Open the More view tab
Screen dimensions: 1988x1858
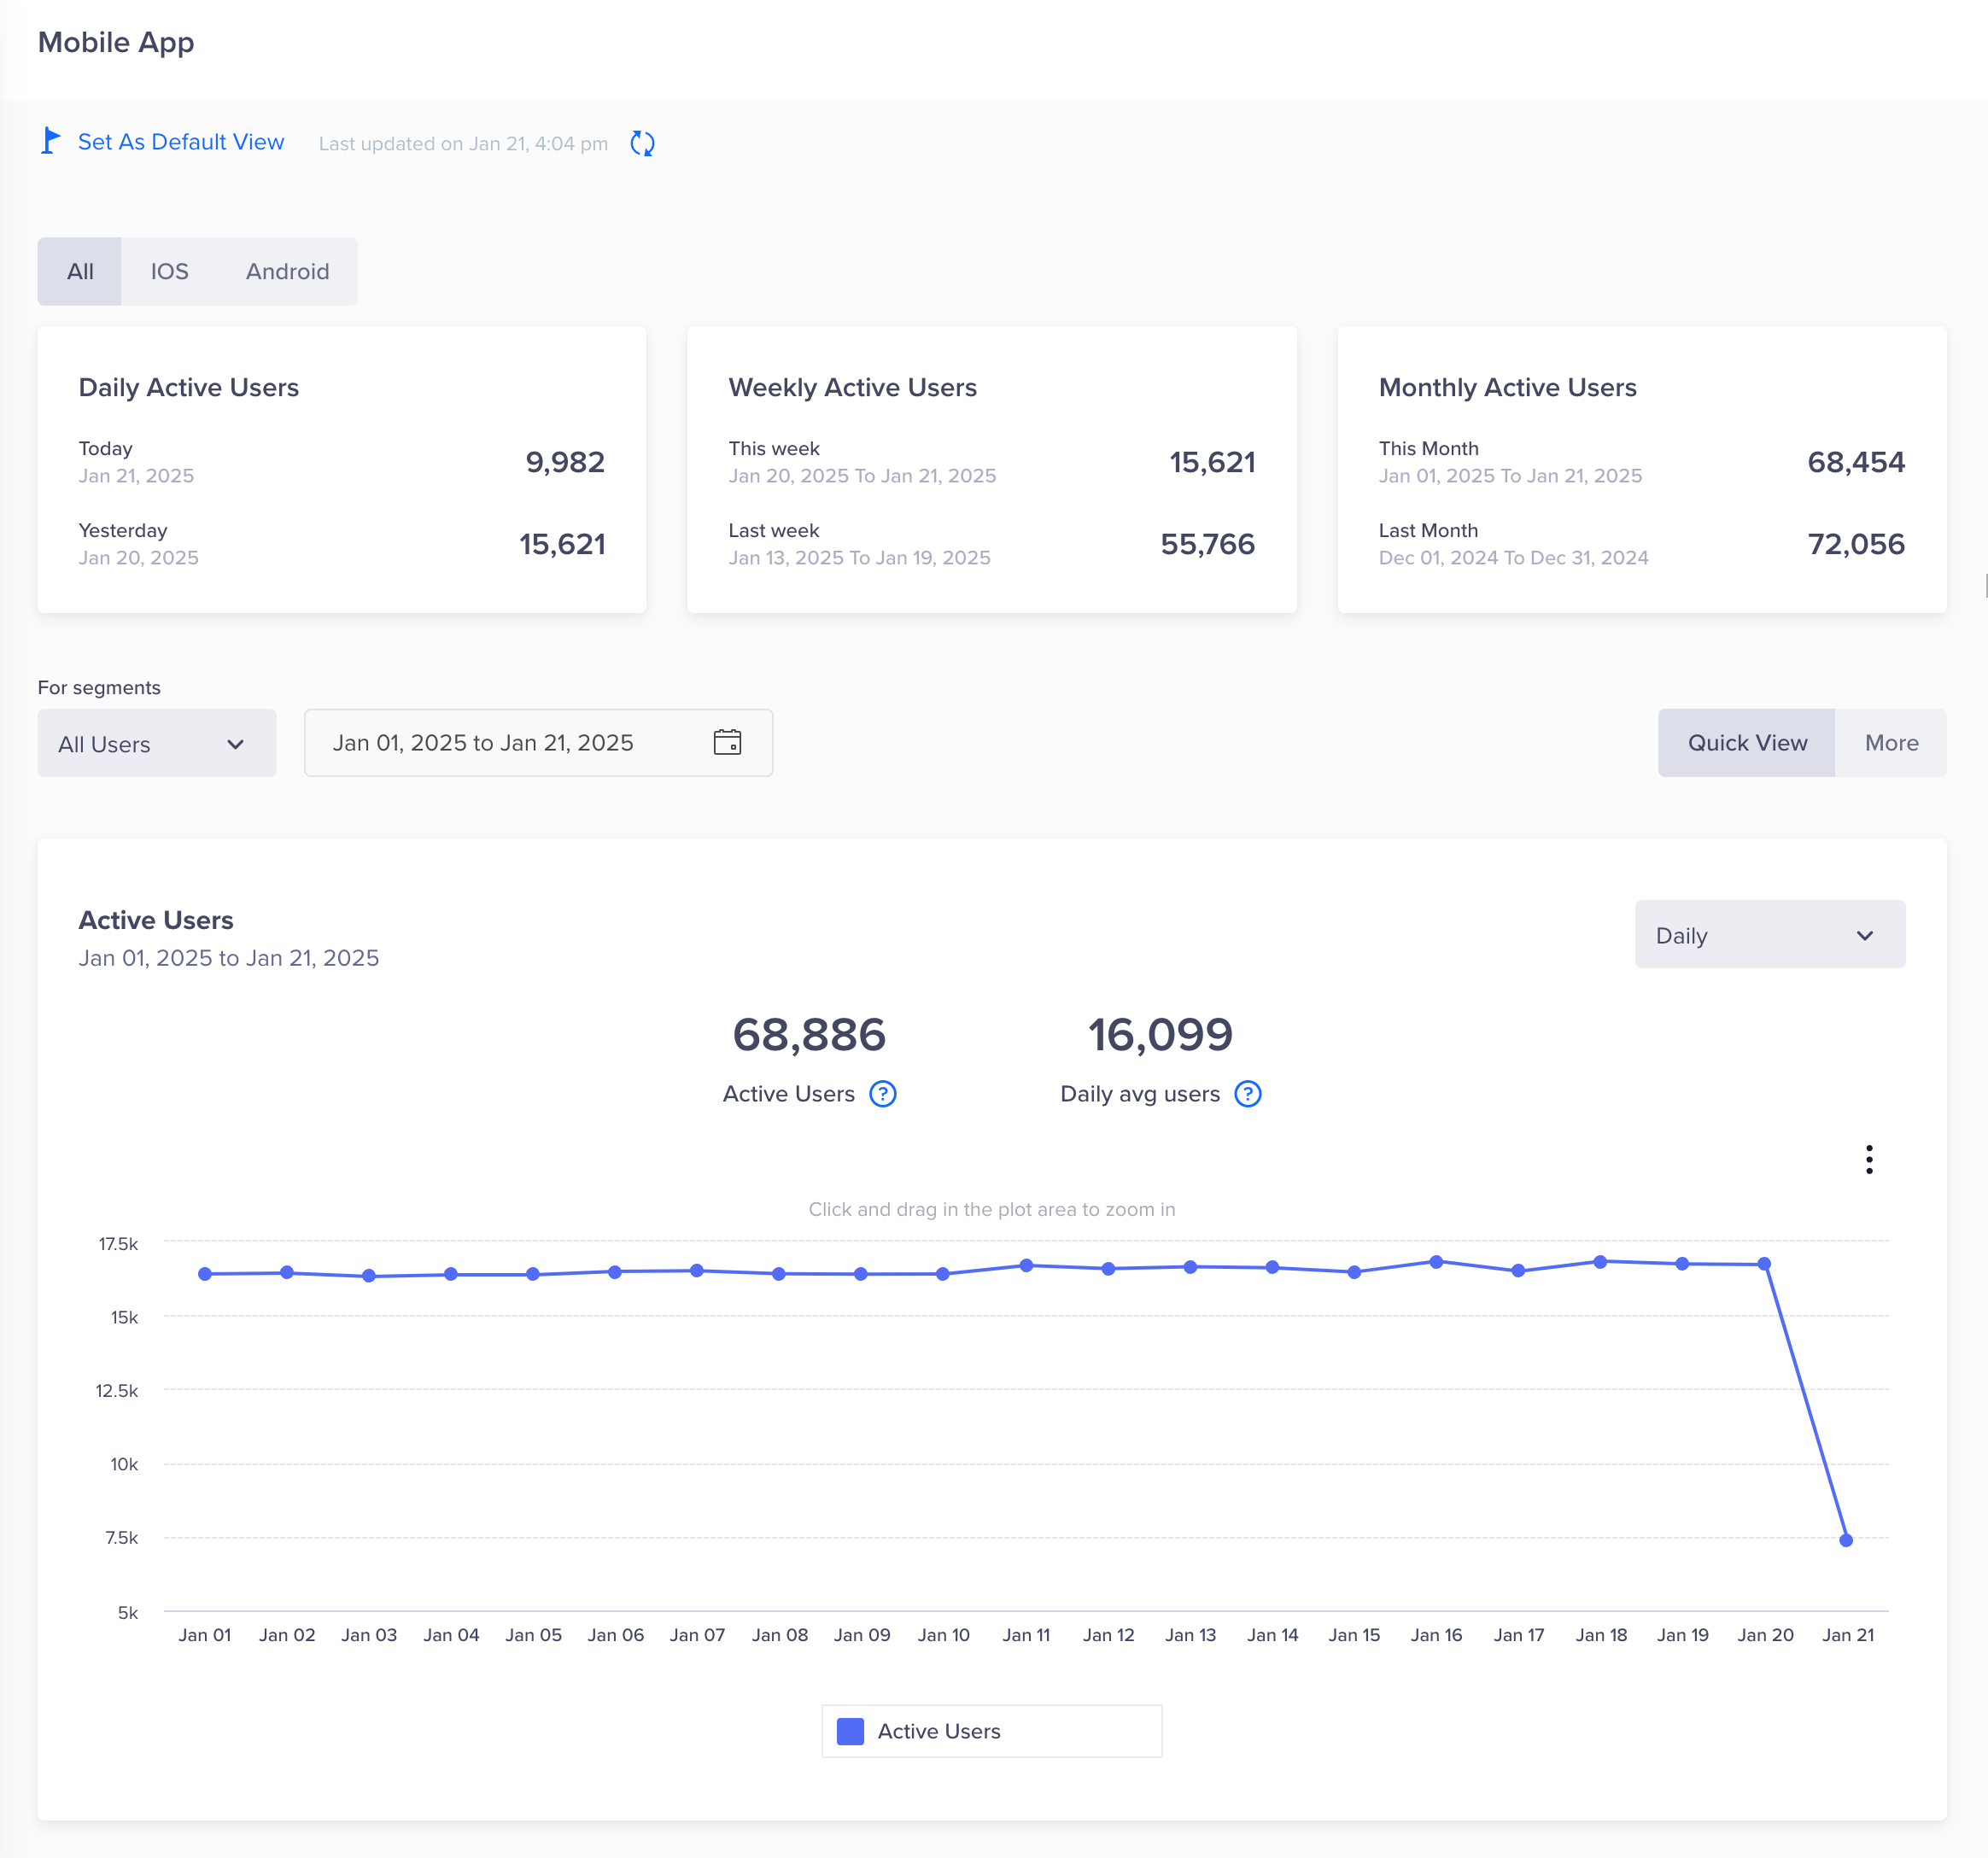pos(1891,743)
